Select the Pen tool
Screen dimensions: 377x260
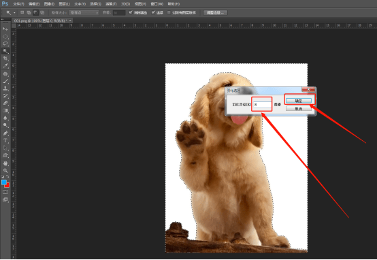(x=5, y=133)
